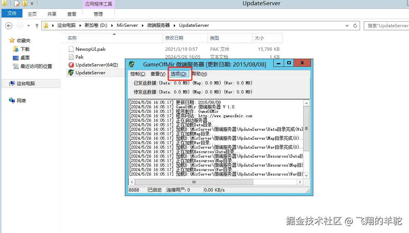Image resolution: width=409 pixels, height=233 pixels.
Task: Sort files by 修改日期 column header
Action: click(185, 38)
